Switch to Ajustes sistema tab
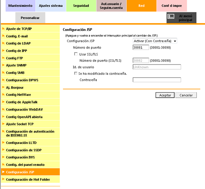Screen dimensions: 205x189 tap(51, 6)
